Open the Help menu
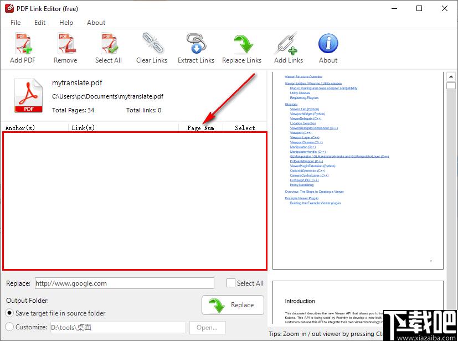The height and width of the screenshot is (341, 458). pos(66,23)
